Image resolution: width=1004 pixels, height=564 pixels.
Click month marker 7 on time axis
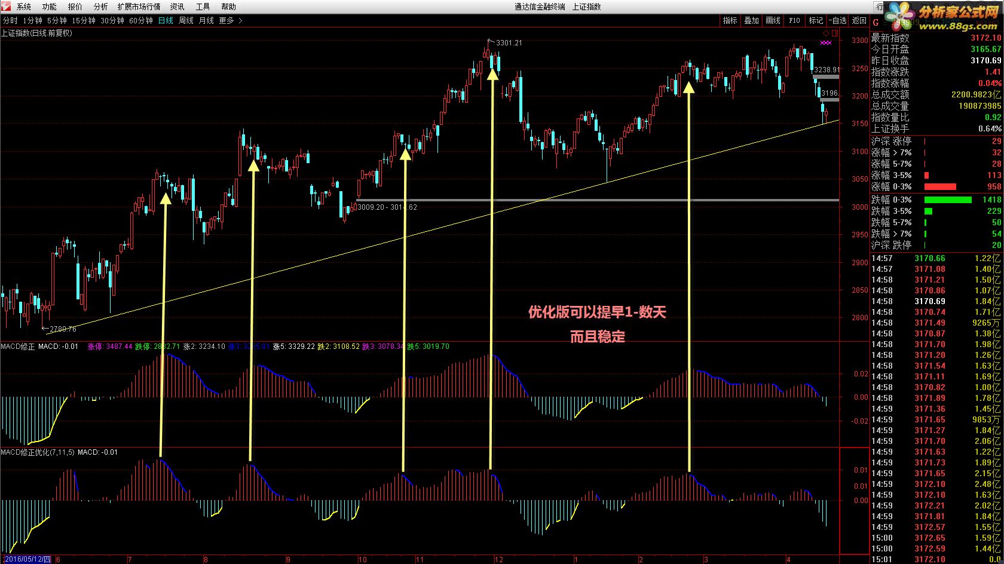[x=130, y=560]
